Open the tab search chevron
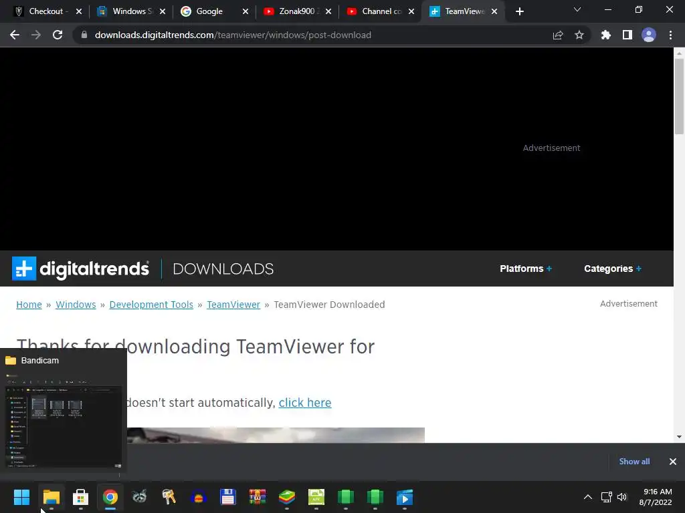The image size is (685, 513). click(577, 9)
